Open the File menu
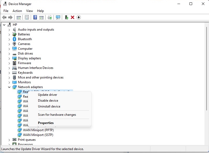This screenshot has height=153, width=209. (6, 11)
